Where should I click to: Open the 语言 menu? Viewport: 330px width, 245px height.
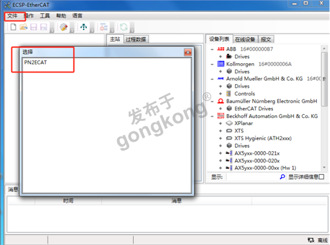tap(77, 16)
